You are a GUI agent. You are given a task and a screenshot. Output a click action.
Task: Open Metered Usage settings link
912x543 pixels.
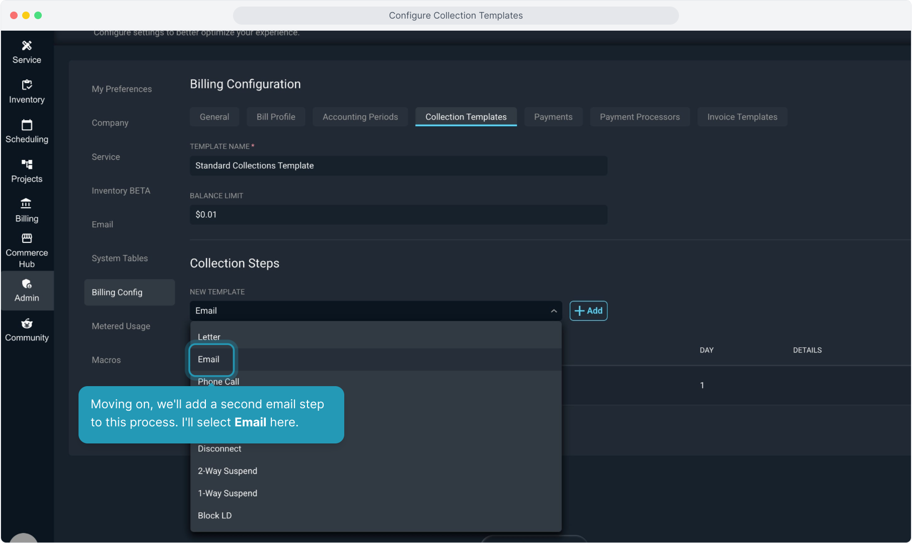tap(121, 326)
